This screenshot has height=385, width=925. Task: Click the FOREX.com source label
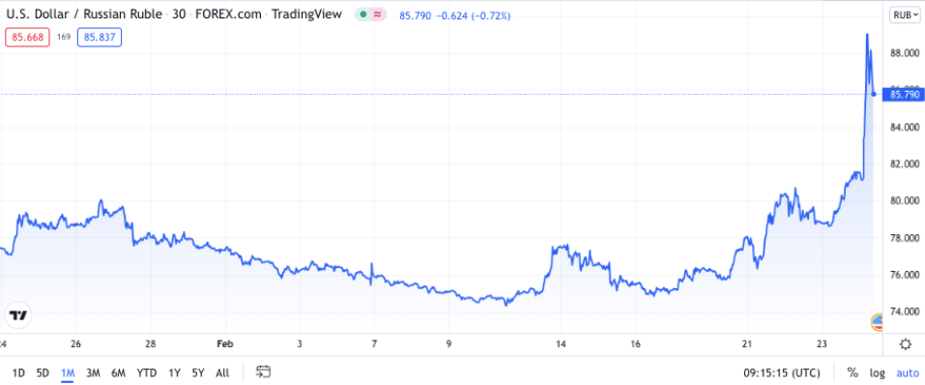[228, 15]
